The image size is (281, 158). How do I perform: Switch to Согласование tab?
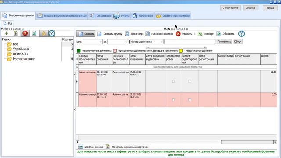click(101, 16)
